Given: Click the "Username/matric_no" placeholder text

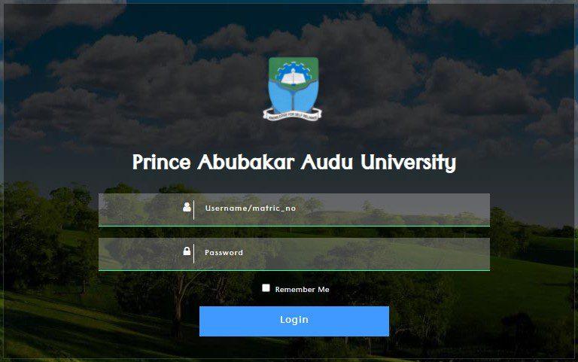Looking at the screenshot, I should point(251,208).
